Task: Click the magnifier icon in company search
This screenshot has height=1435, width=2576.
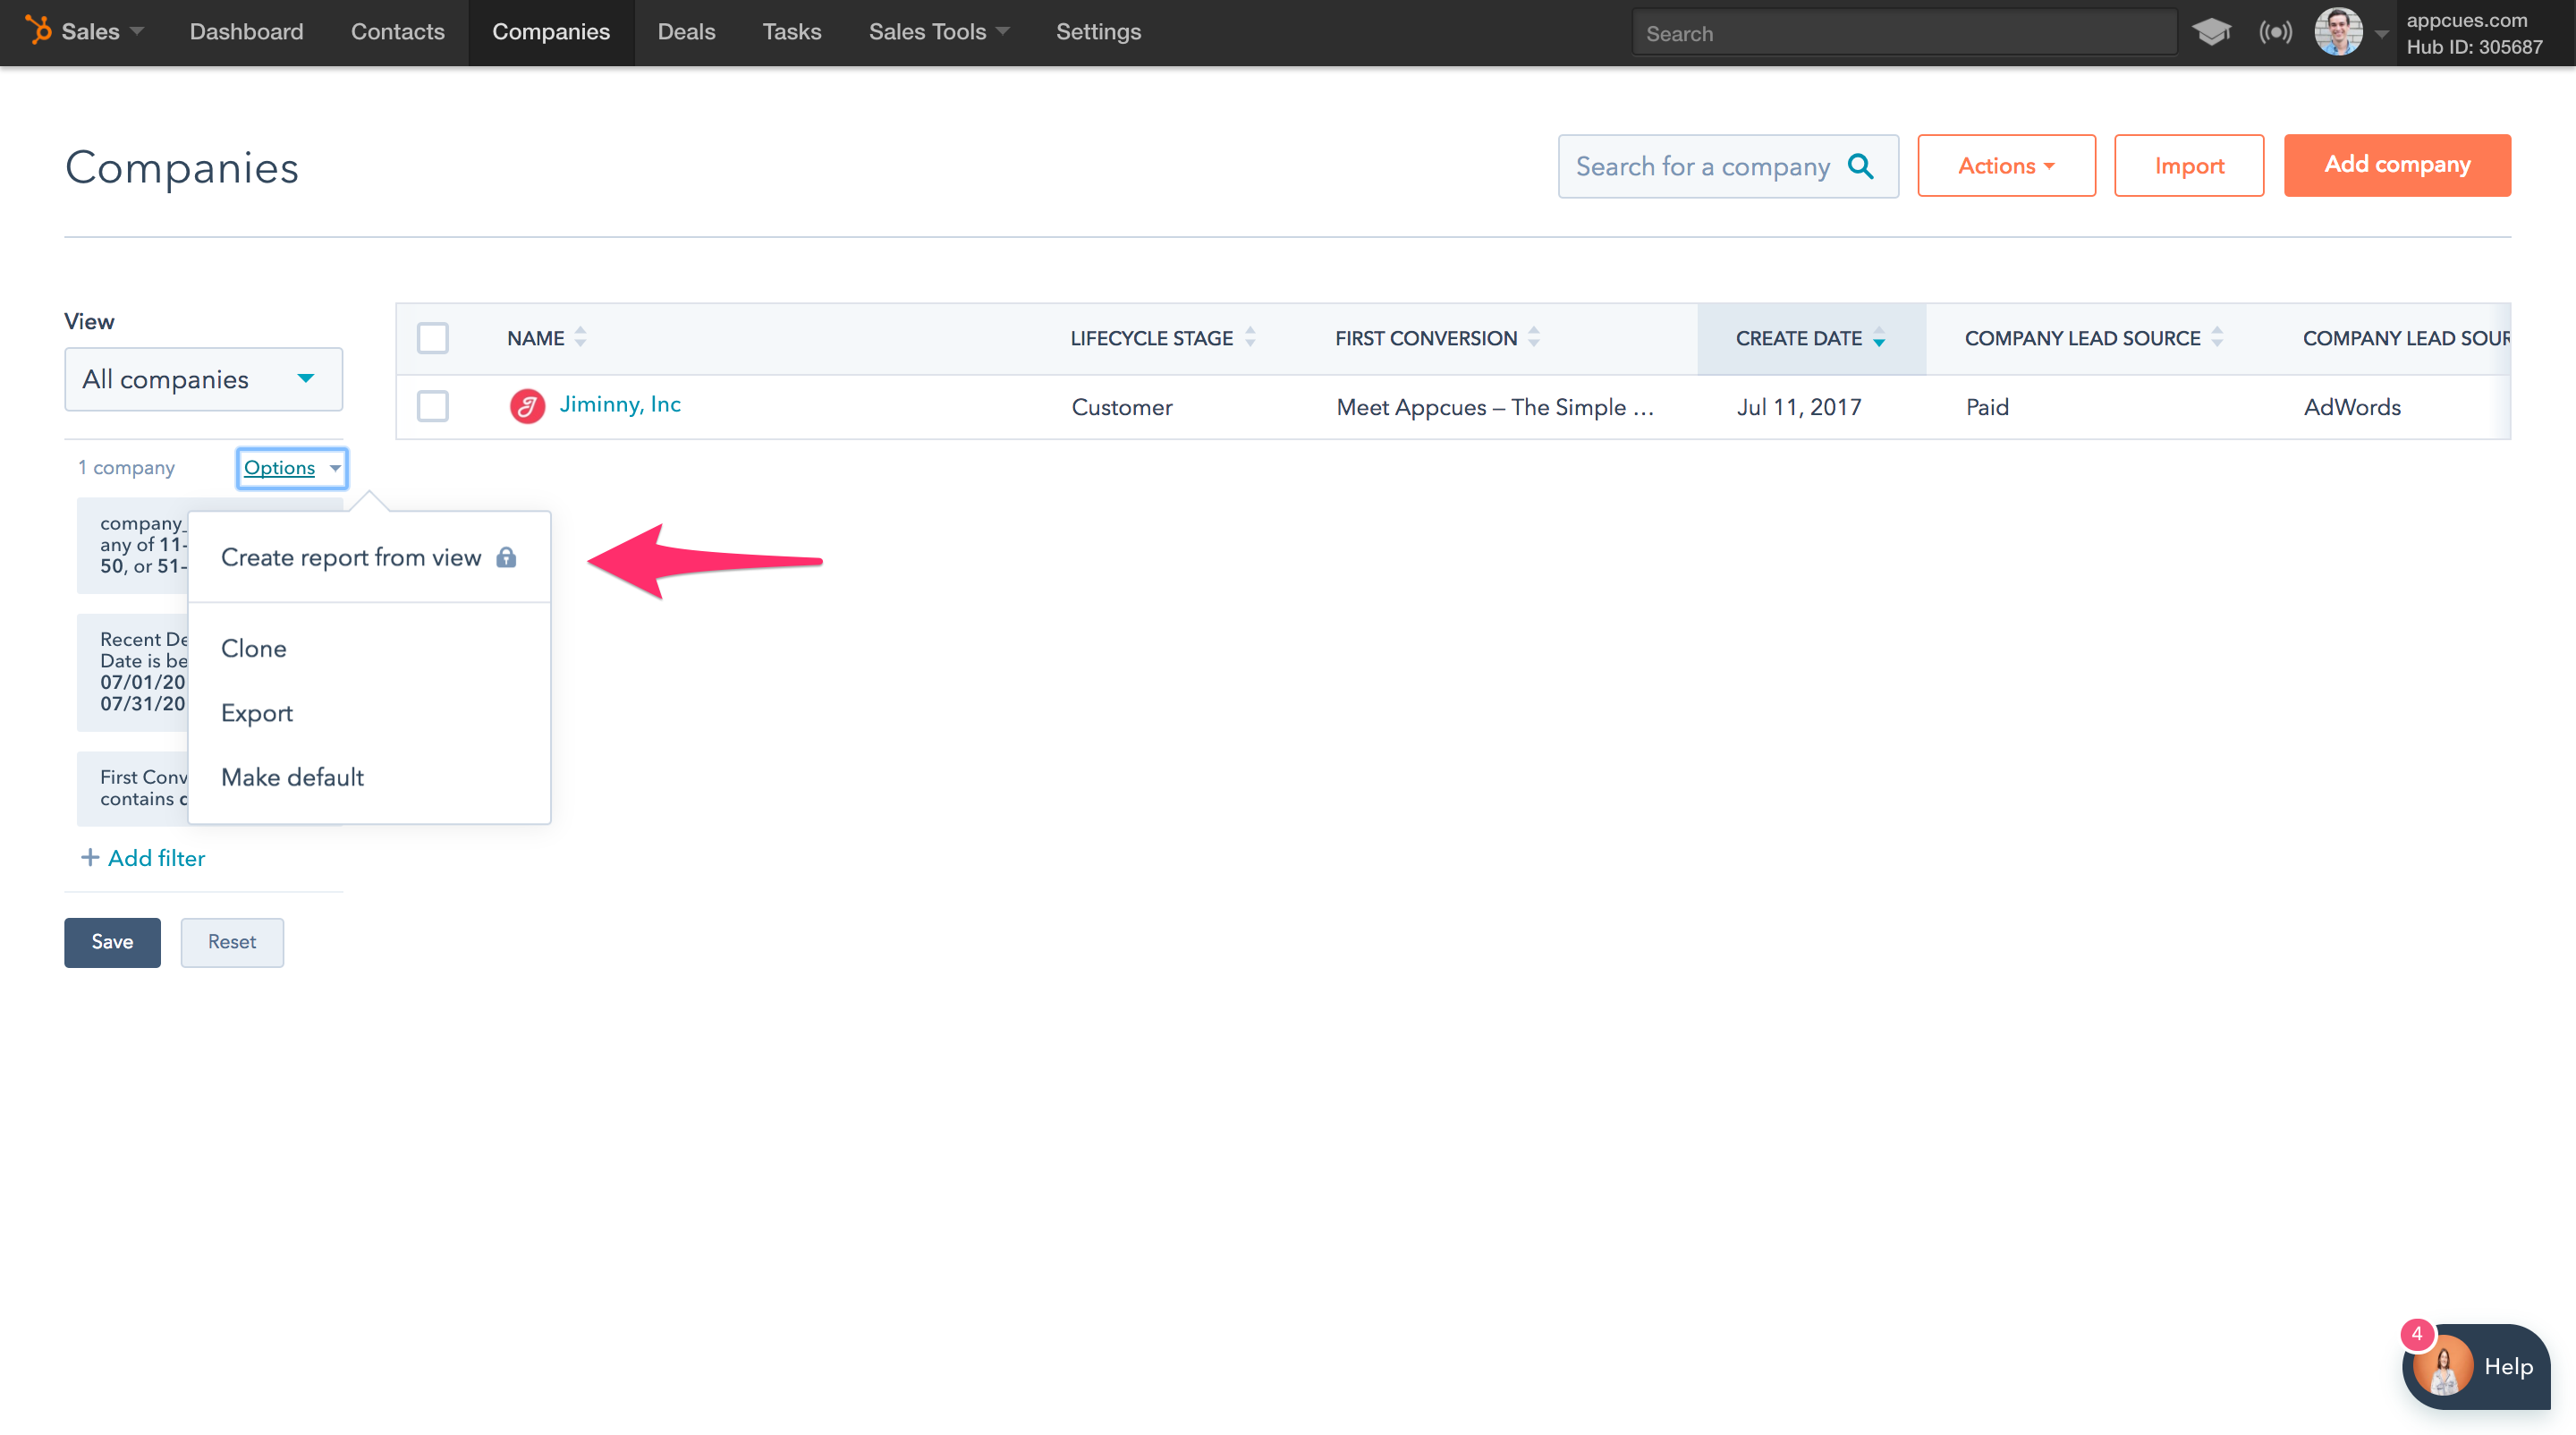Action: pyautogui.click(x=1860, y=166)
